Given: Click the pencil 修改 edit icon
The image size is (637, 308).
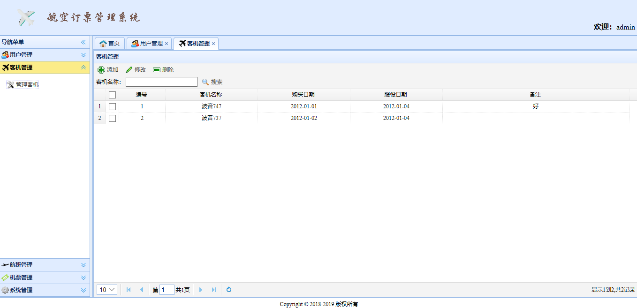Looking at the screenshot, I should [x=129, y=70].
